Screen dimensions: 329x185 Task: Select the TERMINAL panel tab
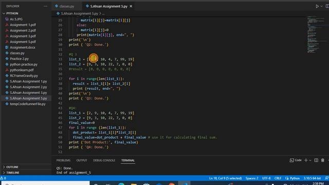[128, 160]
